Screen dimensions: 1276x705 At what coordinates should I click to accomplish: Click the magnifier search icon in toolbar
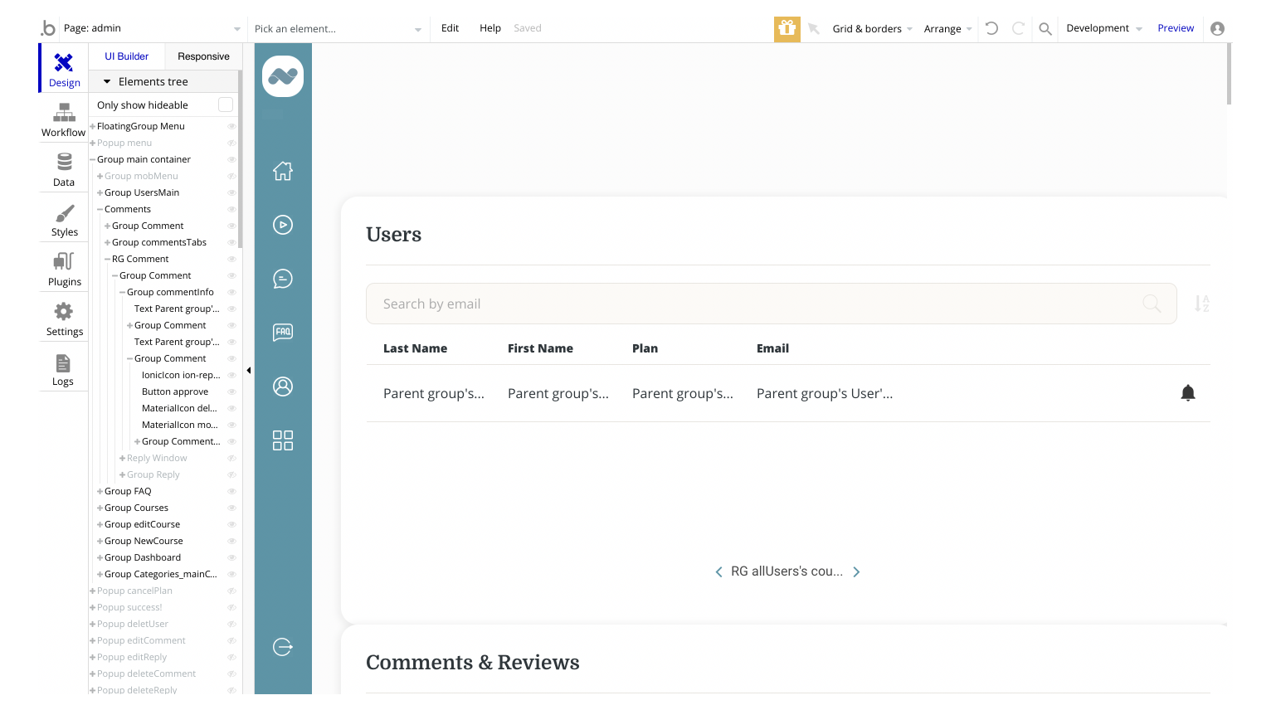1045,29
